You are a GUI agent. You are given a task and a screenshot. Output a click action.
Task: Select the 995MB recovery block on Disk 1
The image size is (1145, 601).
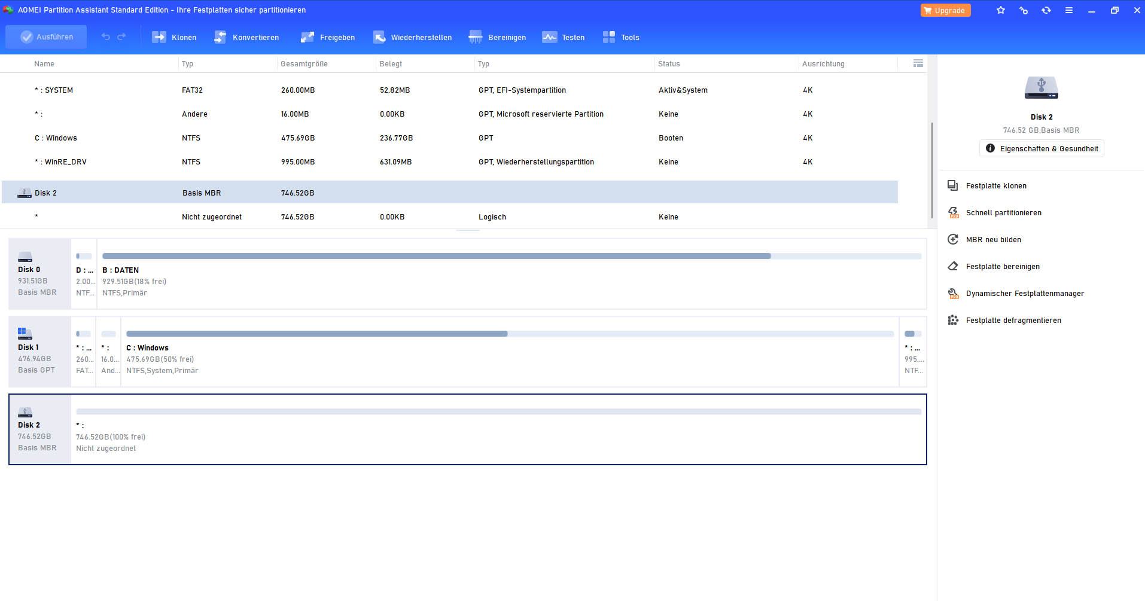click(913, 352)
